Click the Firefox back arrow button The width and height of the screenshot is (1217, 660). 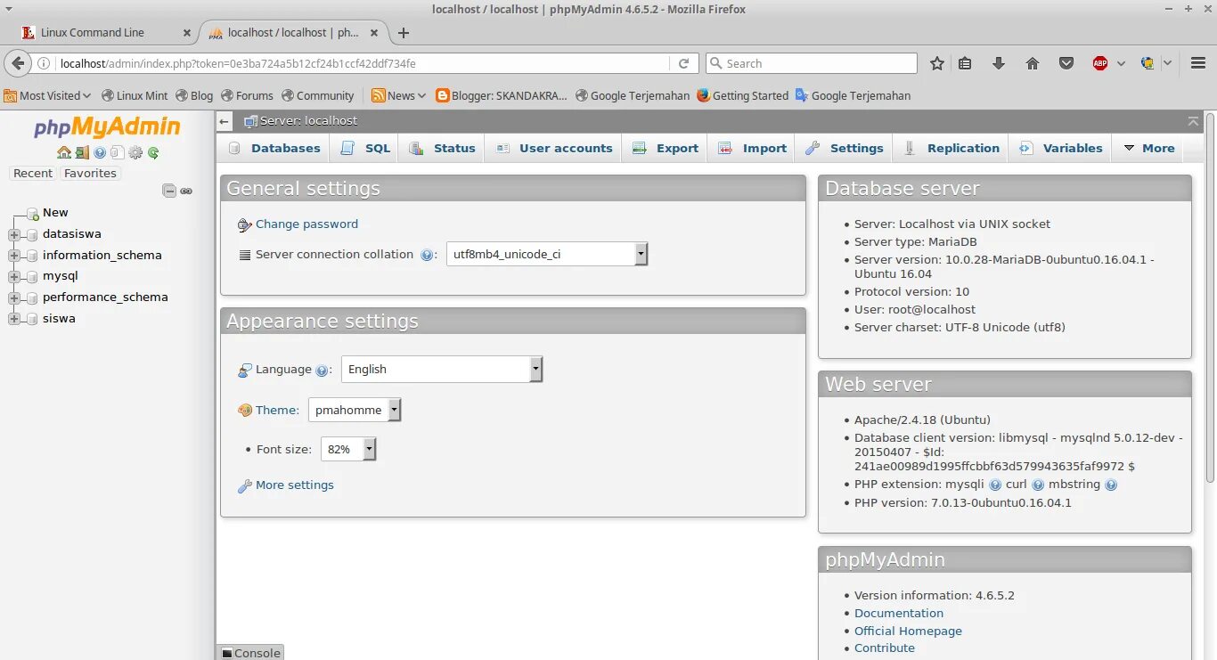pos(17,63)
